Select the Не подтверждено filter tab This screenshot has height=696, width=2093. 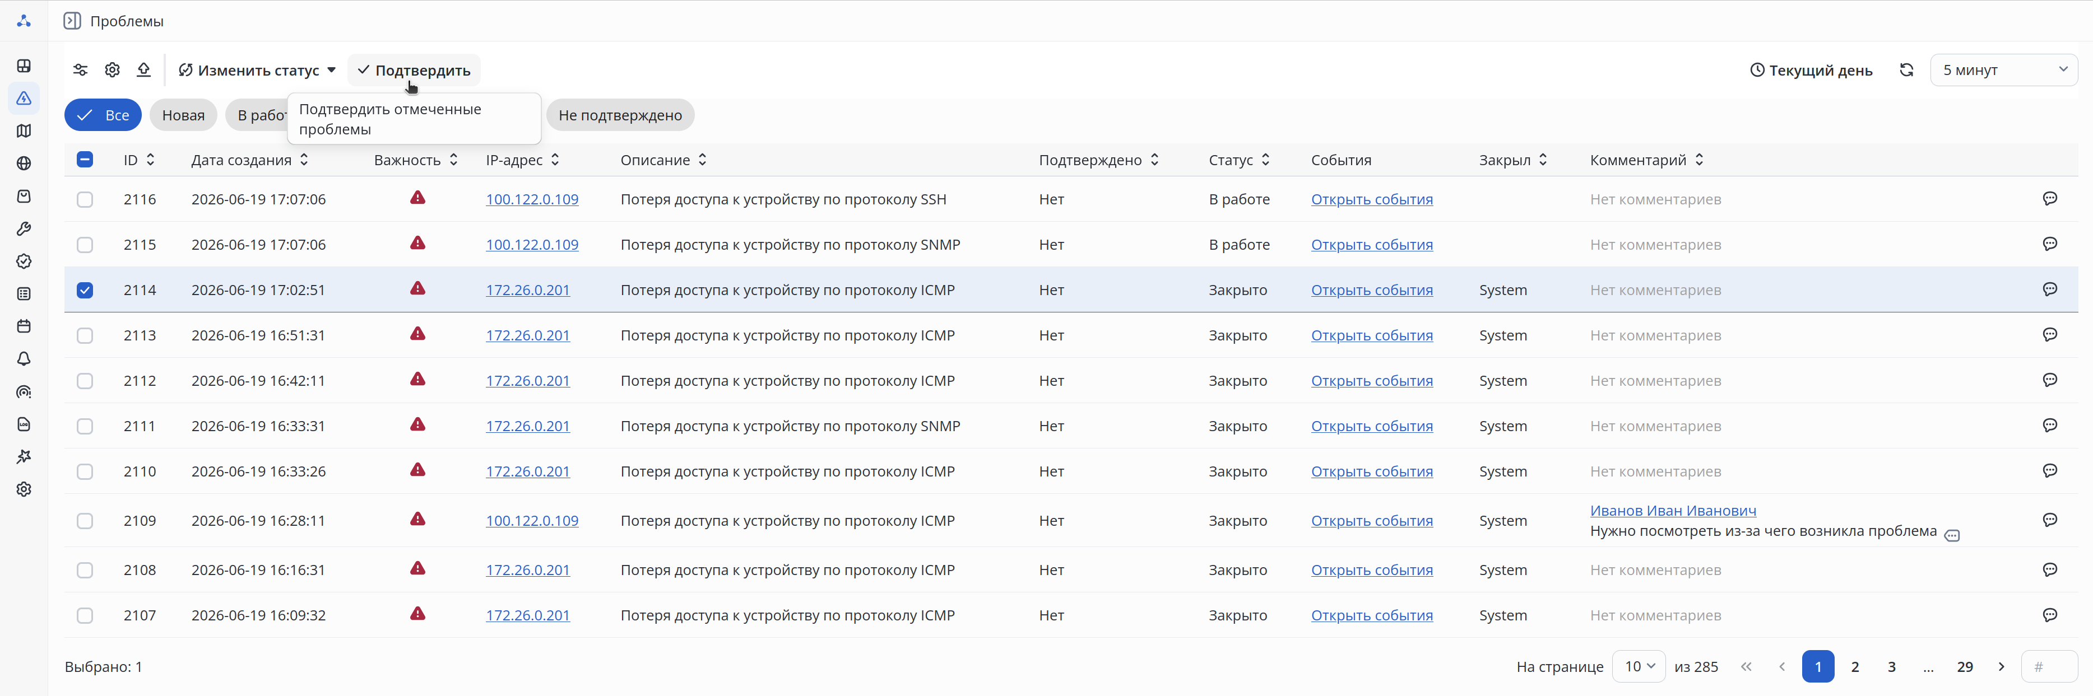pyautogui.click(x=620, y=115)
